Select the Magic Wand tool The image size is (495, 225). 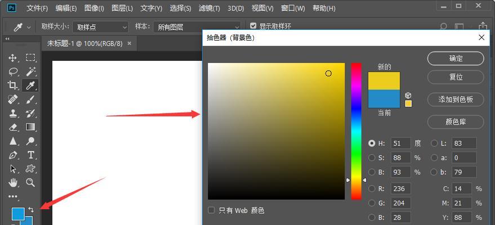tap(30, 71)
